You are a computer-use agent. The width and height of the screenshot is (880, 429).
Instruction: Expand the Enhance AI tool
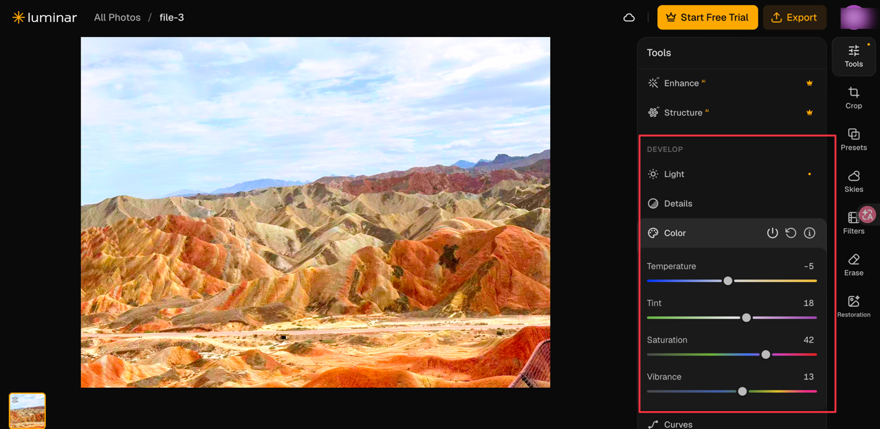coord(731,83)
